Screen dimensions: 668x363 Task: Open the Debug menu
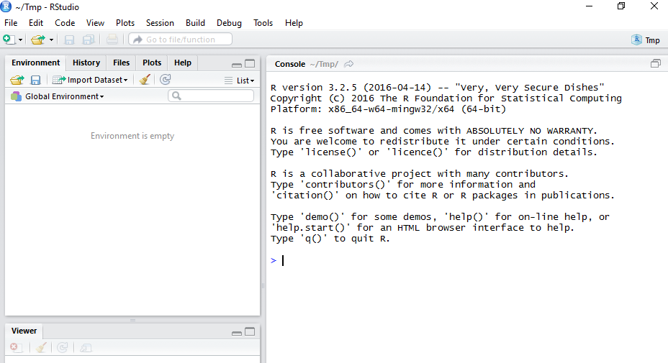pos(229,23)
